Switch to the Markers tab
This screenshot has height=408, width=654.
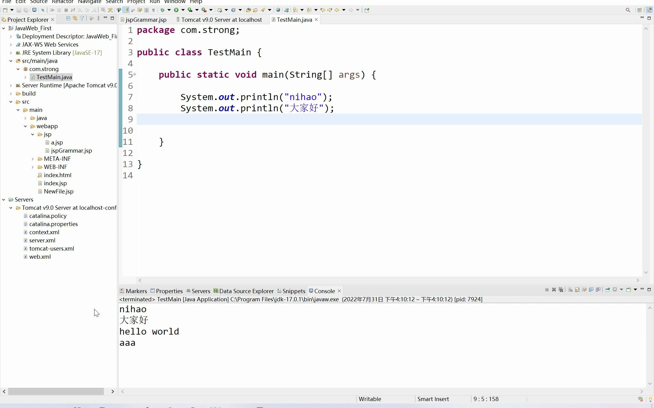coord(133,291)
